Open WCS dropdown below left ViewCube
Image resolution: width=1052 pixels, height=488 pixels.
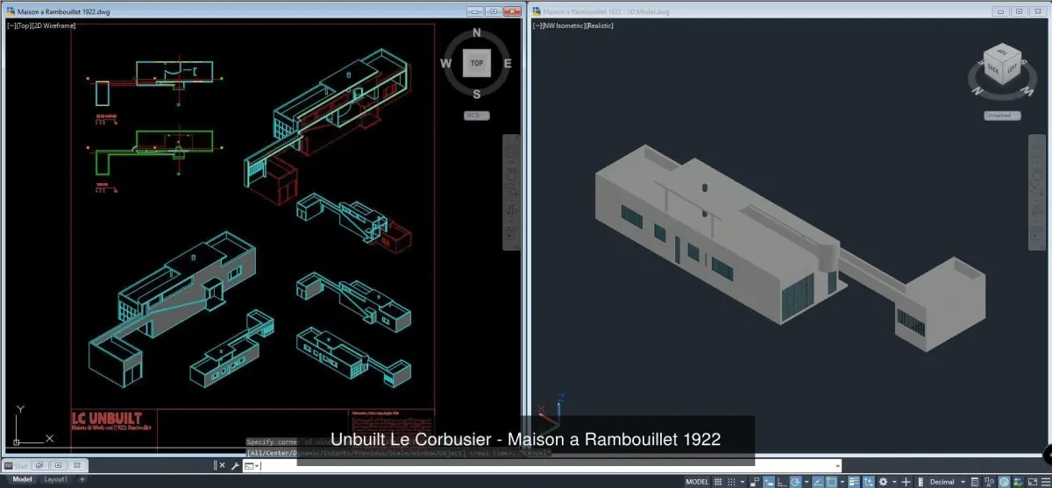[x=477, y=116]
